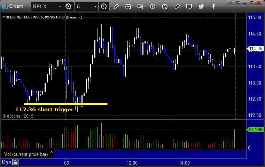This screenshot has width=265, height=167.
Task: Click the 114.05 current price marker
Action: pyautogui.click(x=255, y=49)
